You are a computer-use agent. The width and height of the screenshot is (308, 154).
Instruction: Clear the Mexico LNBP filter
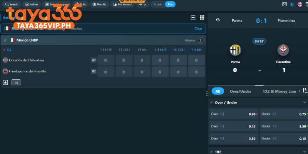pos(198,28)
